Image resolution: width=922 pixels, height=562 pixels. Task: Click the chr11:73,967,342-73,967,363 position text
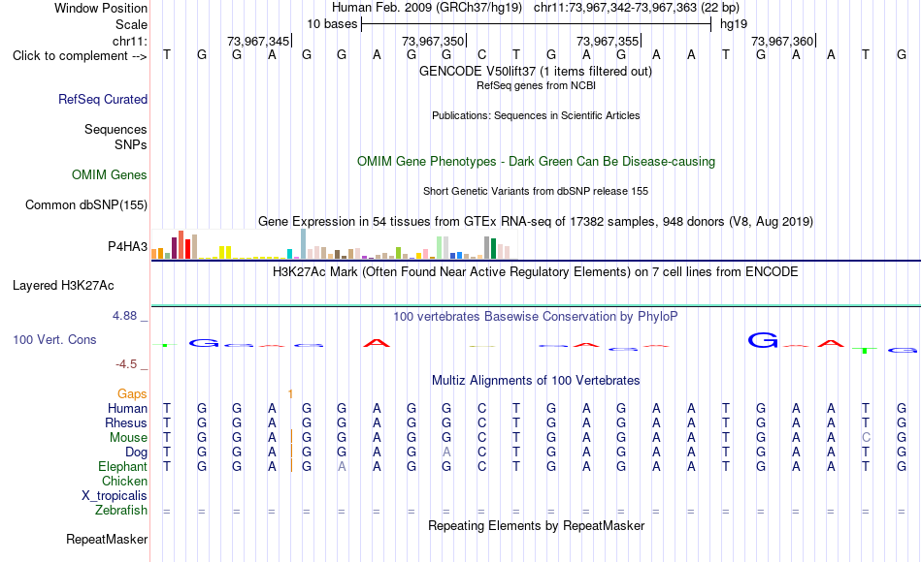637,8
